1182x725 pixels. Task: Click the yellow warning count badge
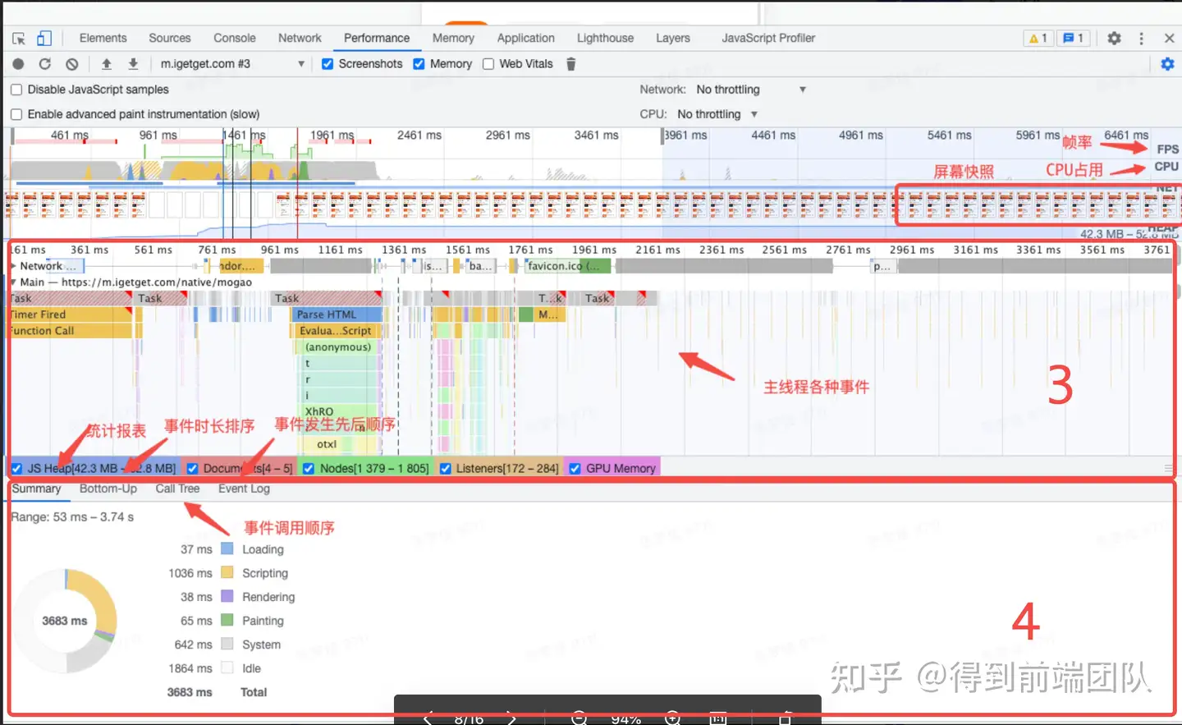click(x=1038, y=38)
